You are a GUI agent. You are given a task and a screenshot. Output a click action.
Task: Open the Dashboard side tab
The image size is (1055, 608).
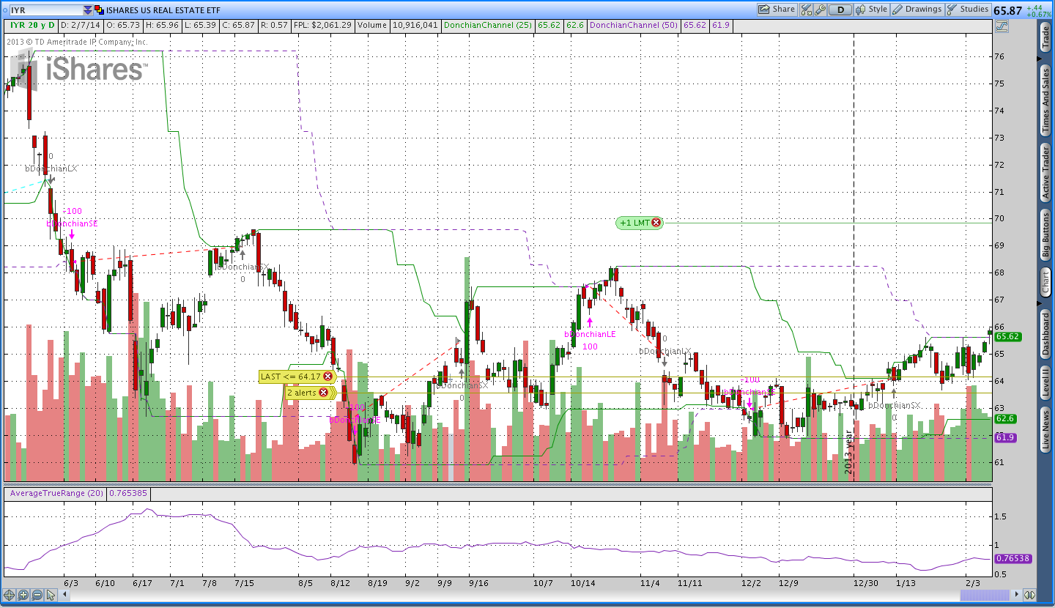(x=1046, y=334)
